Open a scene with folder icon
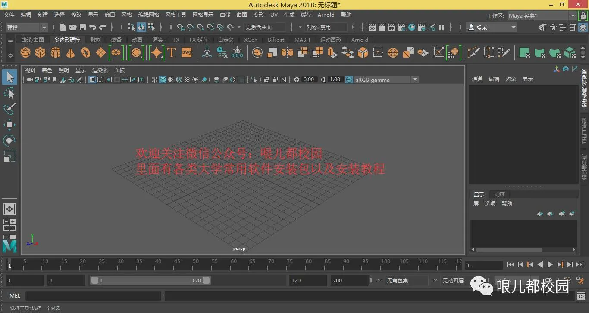The image size is (589, 313). pyautogui.click(x=73, y=27)
